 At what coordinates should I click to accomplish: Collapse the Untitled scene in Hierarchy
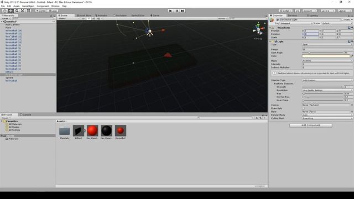[2, 22]
